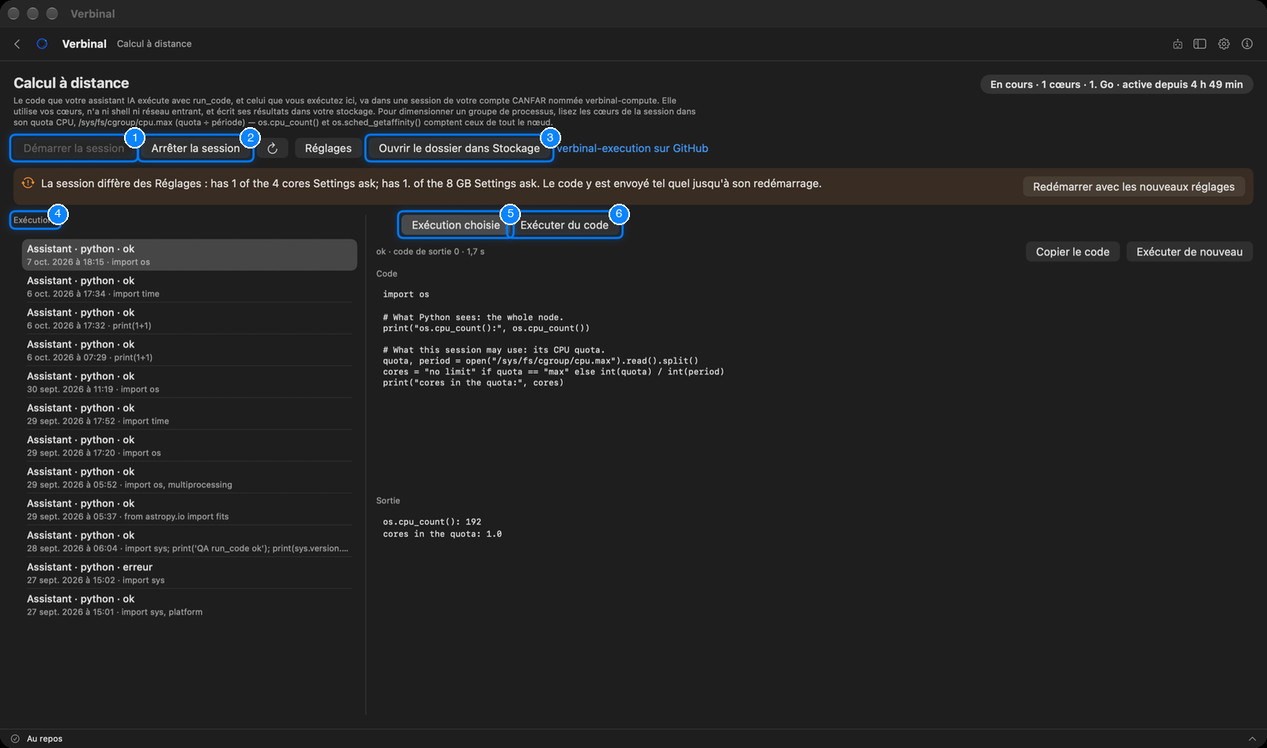This screenshot has width=1267, height=748.
Task: Select the python · erreur run
Action: pyautogui.click(x=190, y=573)
